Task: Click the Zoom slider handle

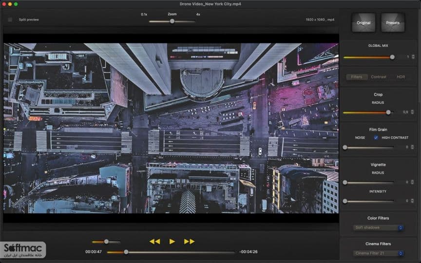Action: click(172, 21)
